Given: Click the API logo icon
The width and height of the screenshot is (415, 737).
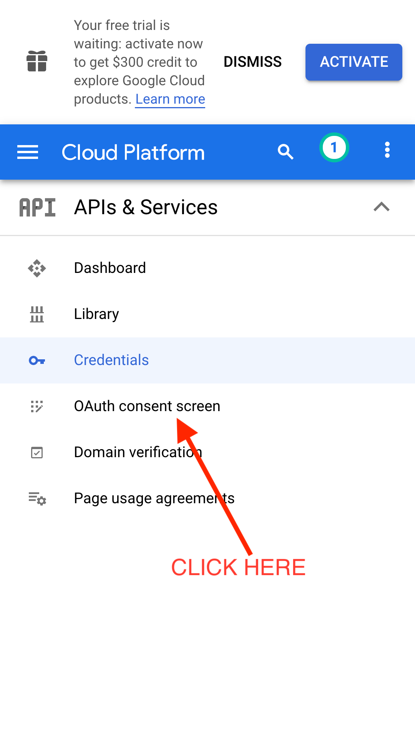Looking at the screenshot, I should pos(38,207).
